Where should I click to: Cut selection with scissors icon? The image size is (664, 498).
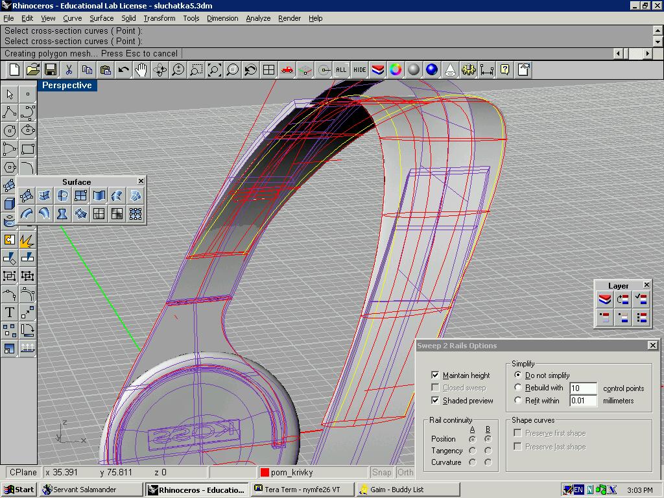point(69,70)
